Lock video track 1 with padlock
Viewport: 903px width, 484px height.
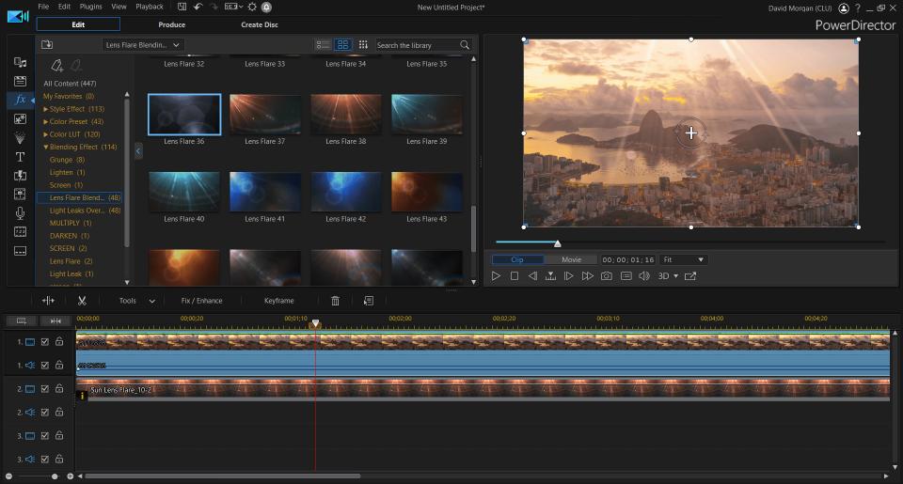[x=59, y=341]
